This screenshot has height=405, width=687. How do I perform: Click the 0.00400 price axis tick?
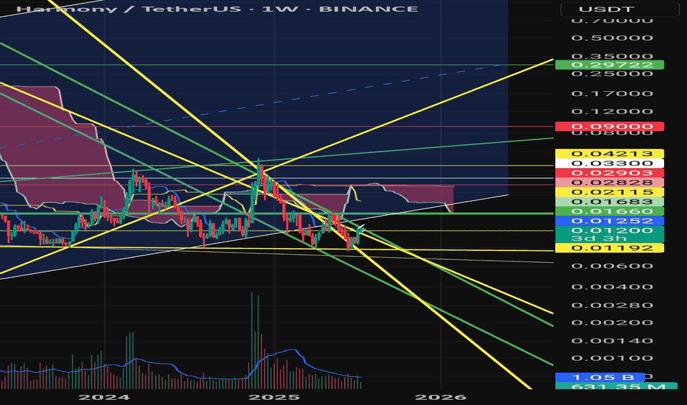pyautogui.click(x=612, y=286)
